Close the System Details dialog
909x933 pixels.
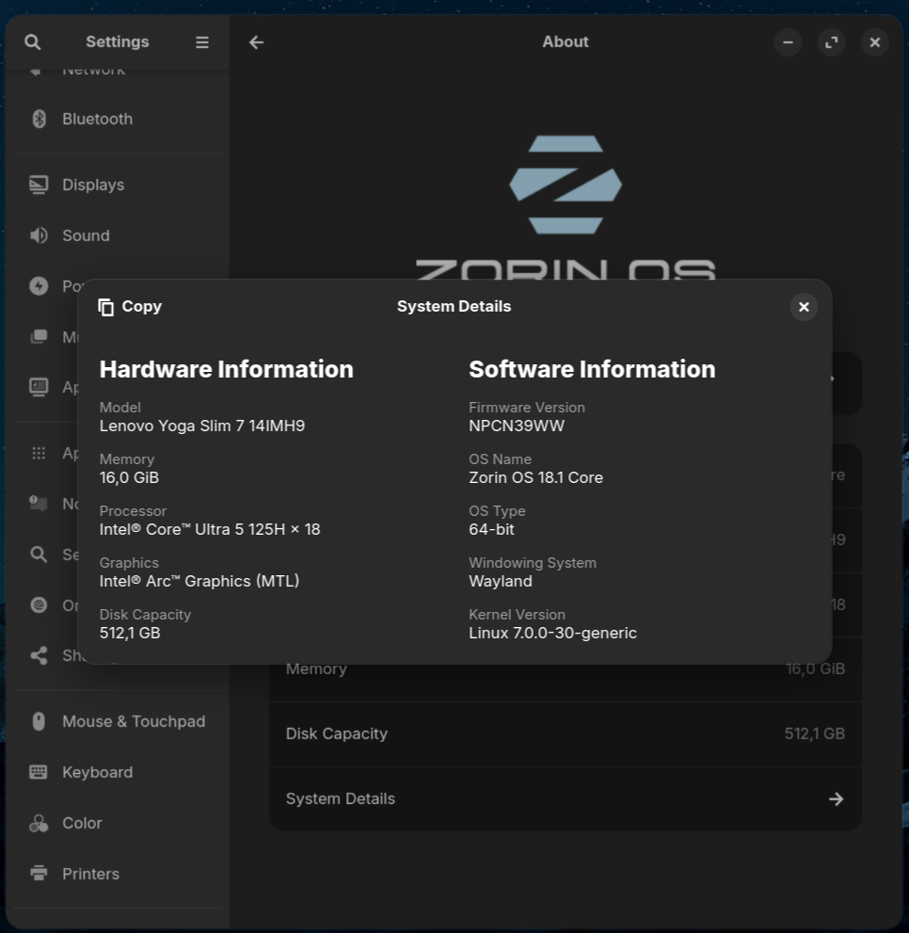[804, 307]
